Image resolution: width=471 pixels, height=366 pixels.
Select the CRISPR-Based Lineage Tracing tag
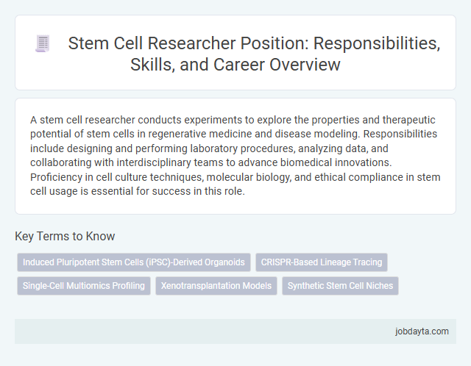[322, 262]
